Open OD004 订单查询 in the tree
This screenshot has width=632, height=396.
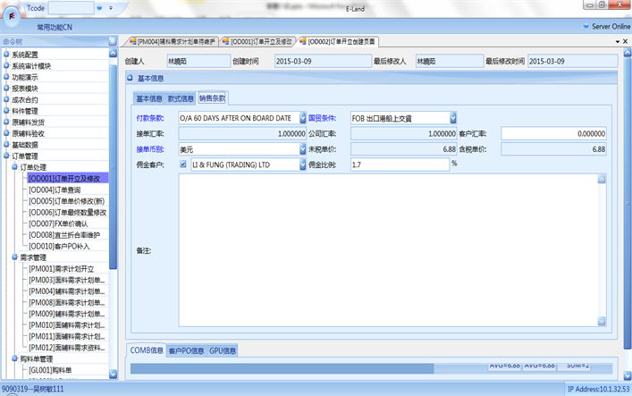pyautogui.click(x=55, y=190)
